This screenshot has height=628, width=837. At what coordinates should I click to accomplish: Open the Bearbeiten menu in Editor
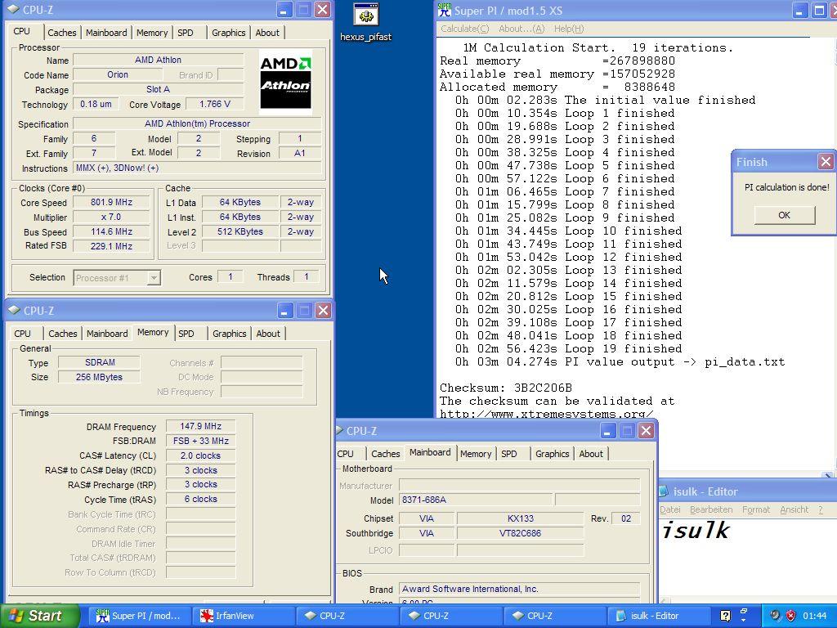click(711, 510)
